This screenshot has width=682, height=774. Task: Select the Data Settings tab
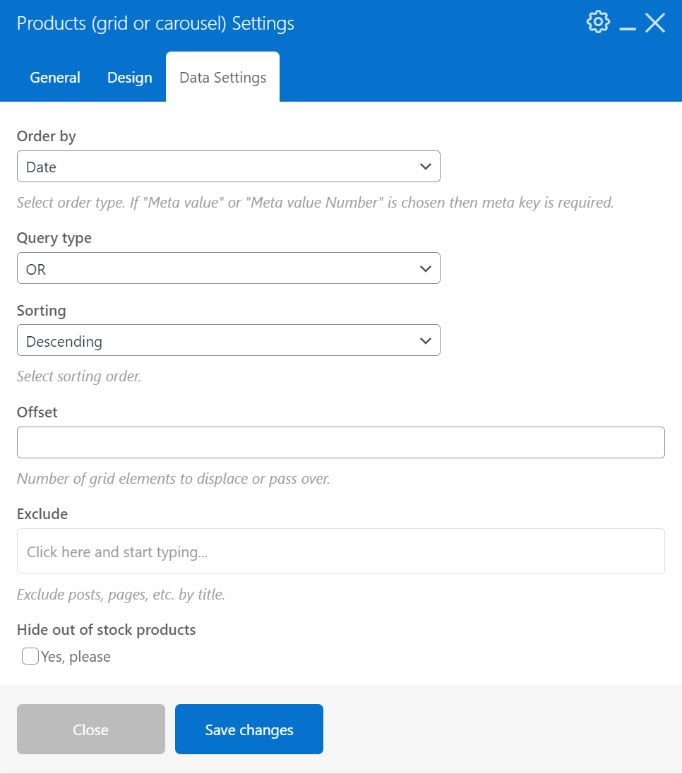coord(222,78)
